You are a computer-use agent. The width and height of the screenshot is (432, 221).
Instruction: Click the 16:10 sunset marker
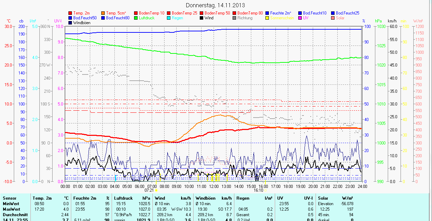(x=259, y=190)
